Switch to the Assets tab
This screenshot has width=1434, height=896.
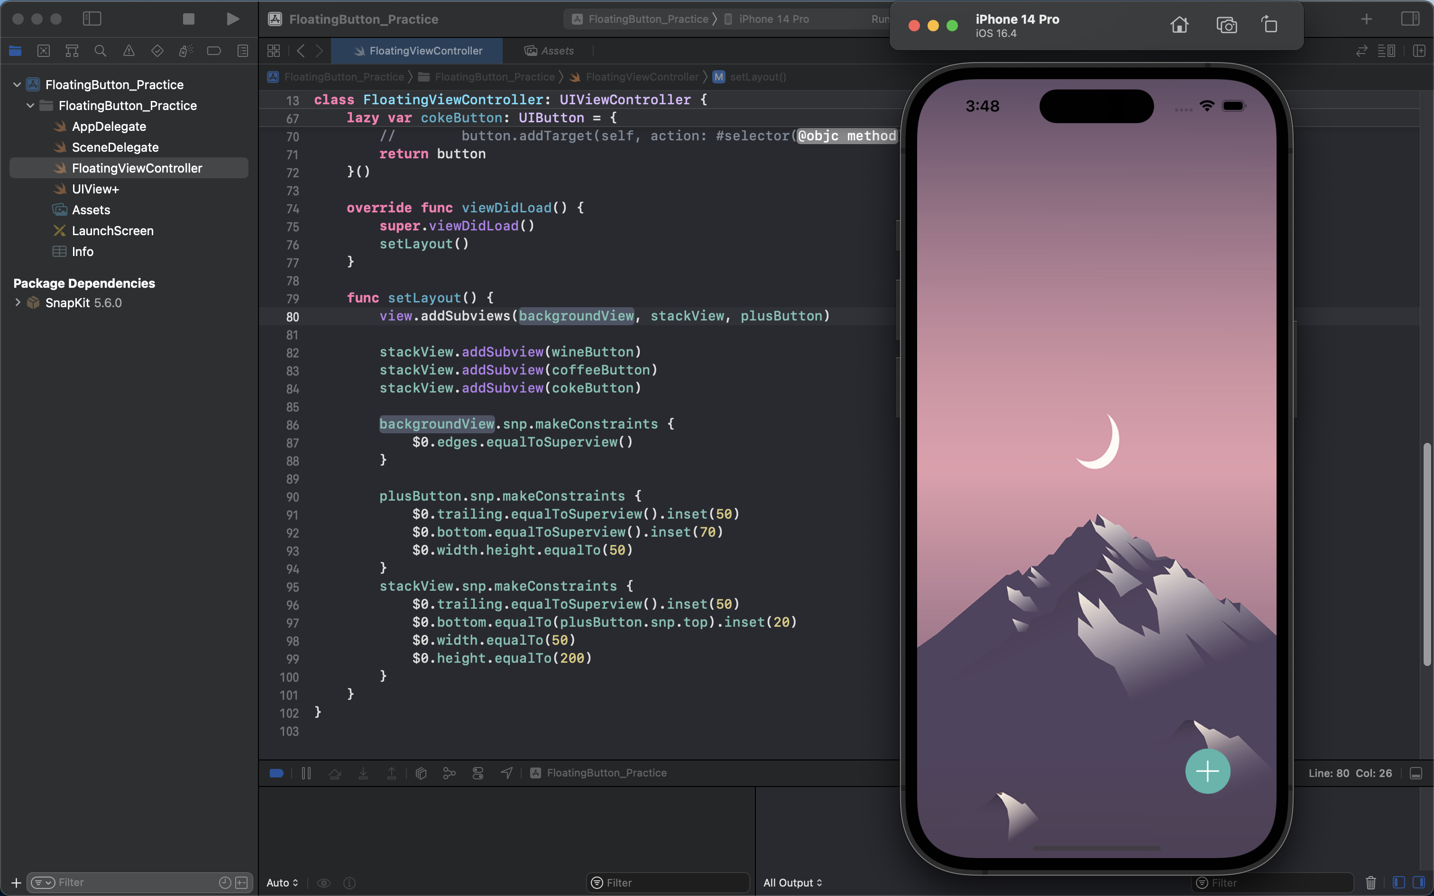(x=549, y=51)
